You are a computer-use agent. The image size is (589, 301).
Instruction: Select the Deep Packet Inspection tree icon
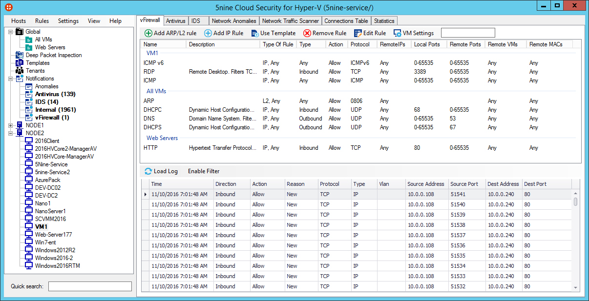pos(20,55)
